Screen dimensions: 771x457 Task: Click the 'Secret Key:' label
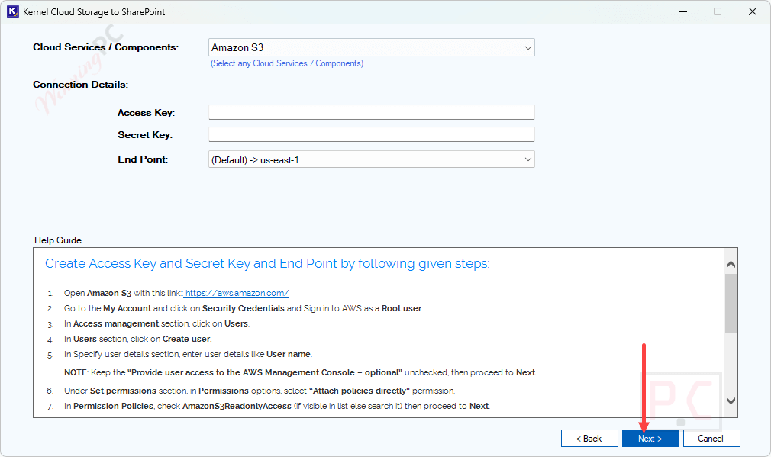point(145,135)
